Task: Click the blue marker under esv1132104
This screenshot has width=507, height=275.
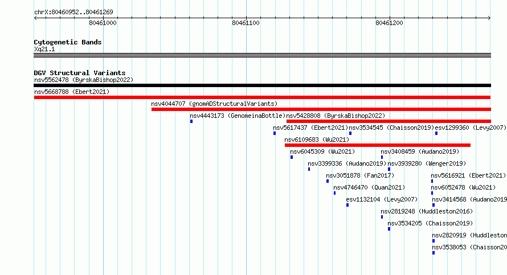Action: (347, 205)
